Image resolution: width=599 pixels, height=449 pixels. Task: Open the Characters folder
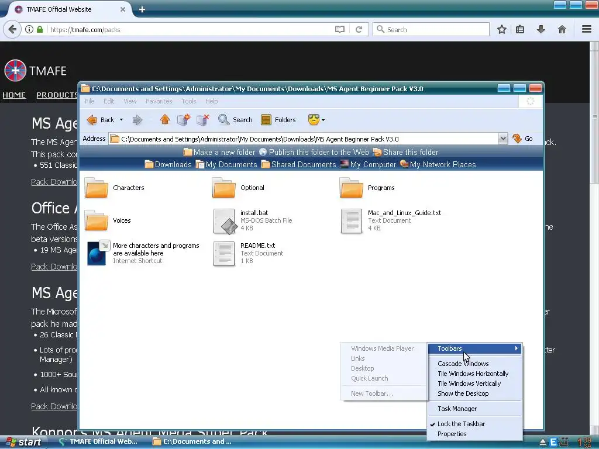tap(115, 188)
